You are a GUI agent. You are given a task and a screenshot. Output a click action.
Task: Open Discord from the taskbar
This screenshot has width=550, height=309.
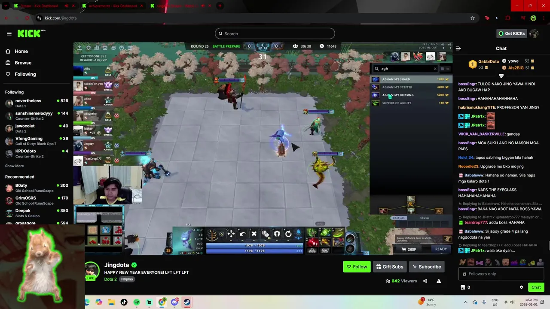click(174, 302)
